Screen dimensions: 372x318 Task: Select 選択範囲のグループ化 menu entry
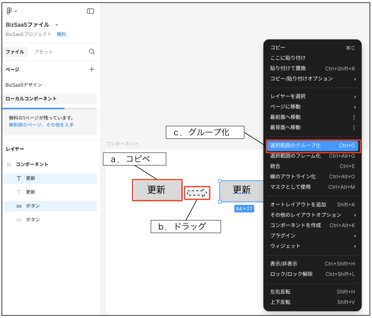click(313, 145)
